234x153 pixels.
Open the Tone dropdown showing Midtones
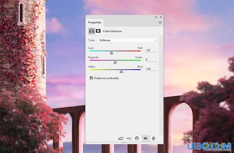tap(127, 40)
